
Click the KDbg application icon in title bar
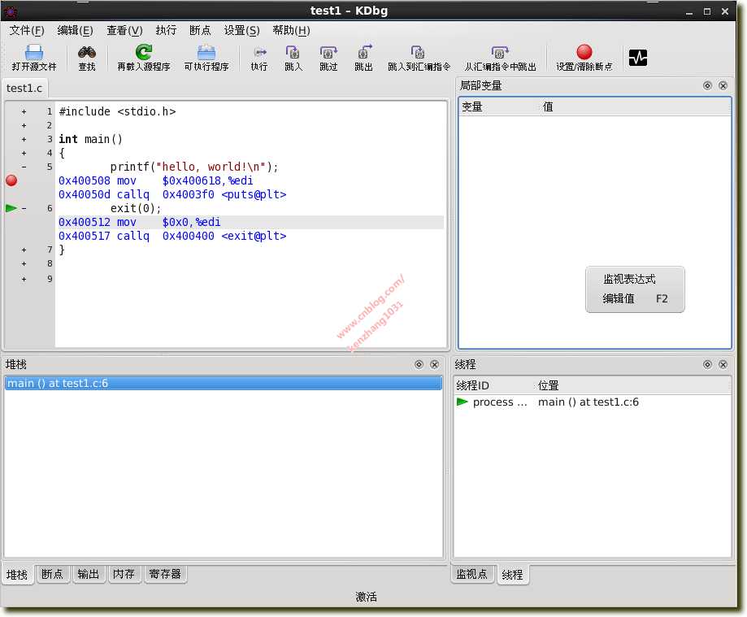(11, 11)
